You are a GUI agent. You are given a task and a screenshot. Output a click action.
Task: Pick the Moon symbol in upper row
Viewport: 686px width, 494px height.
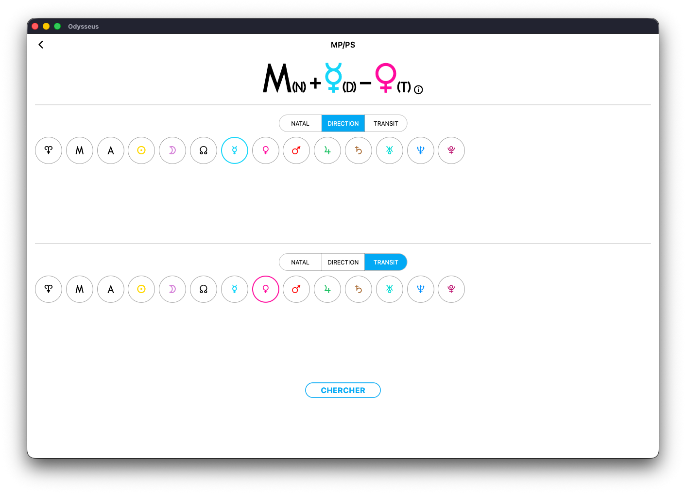pos(172,150)
